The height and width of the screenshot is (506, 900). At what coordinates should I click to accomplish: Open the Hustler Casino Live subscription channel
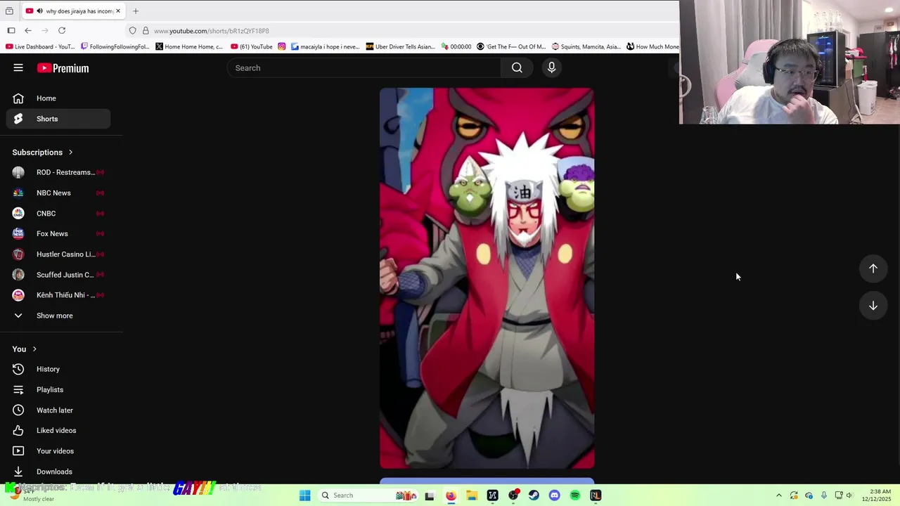tap(58, 254)
